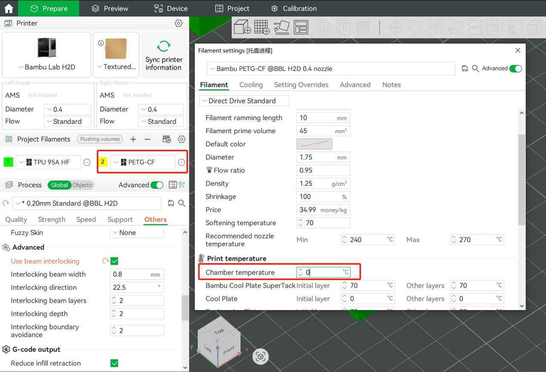Image resolution: width=546 pixels, height=372 pixels.
Task: Click filament 2 yellow color swatch
Action: pos(103,162)
